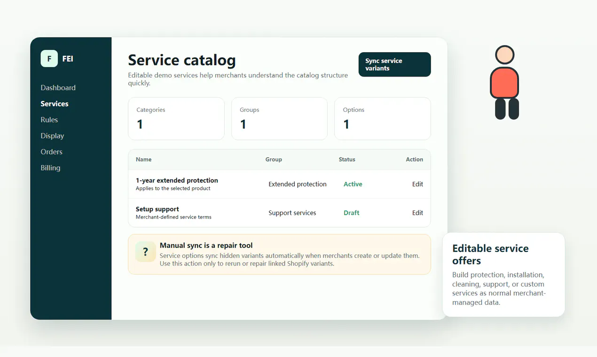Image resolution: width=597 pixels, height=357 pixels.
Task: Go to Rules in the sidebar
Action: coord(49,120)
